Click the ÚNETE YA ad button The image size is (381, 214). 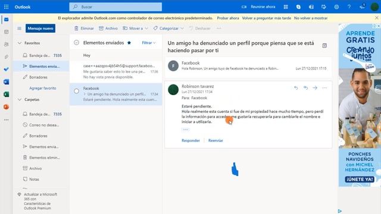[360, 180]
